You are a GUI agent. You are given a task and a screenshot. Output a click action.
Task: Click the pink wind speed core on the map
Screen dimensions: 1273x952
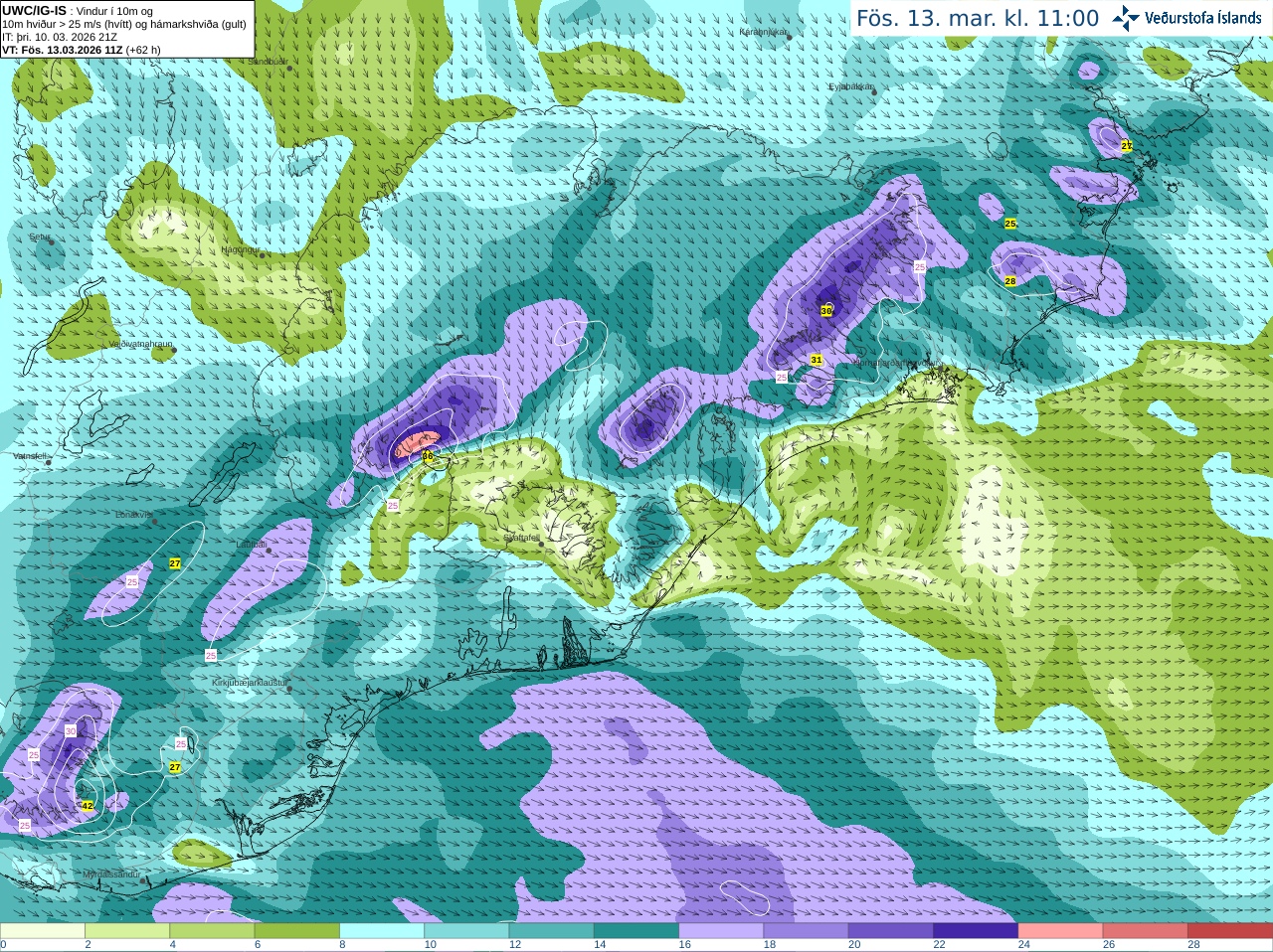[x=418, y=443]
